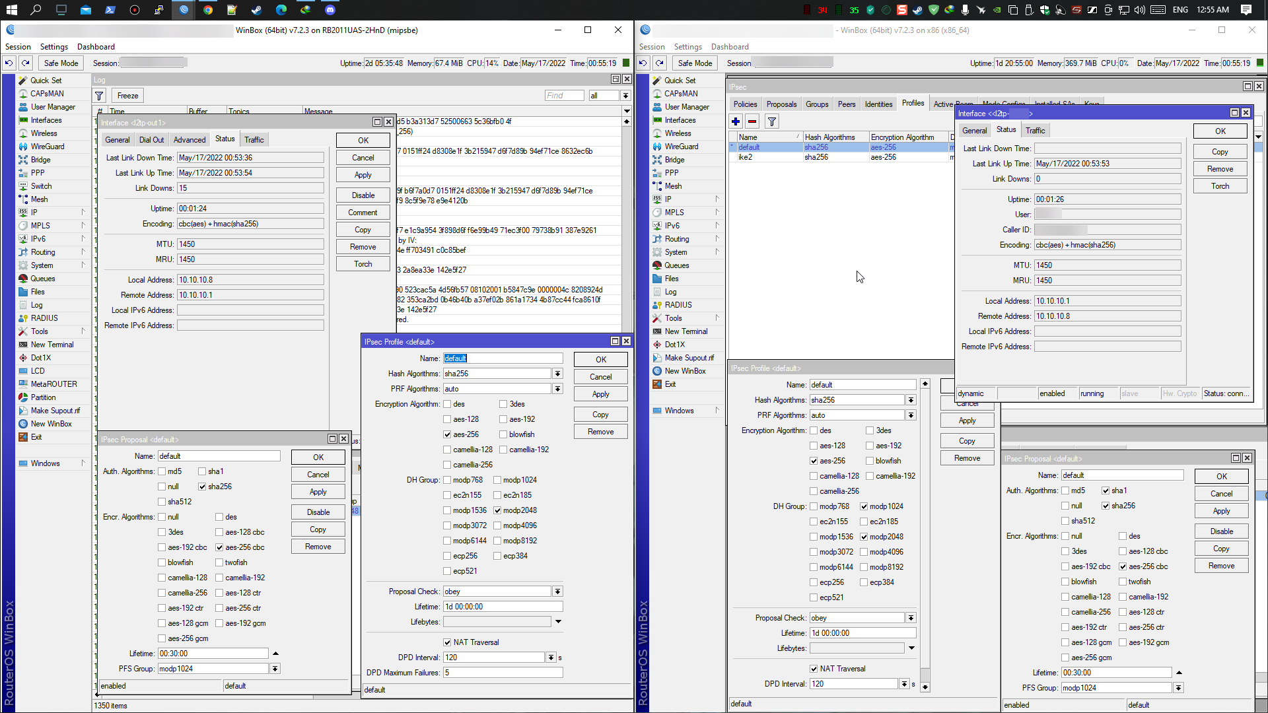
Task: Click undo arrow in left WinBox toolbar
Action: click(9, 63)
